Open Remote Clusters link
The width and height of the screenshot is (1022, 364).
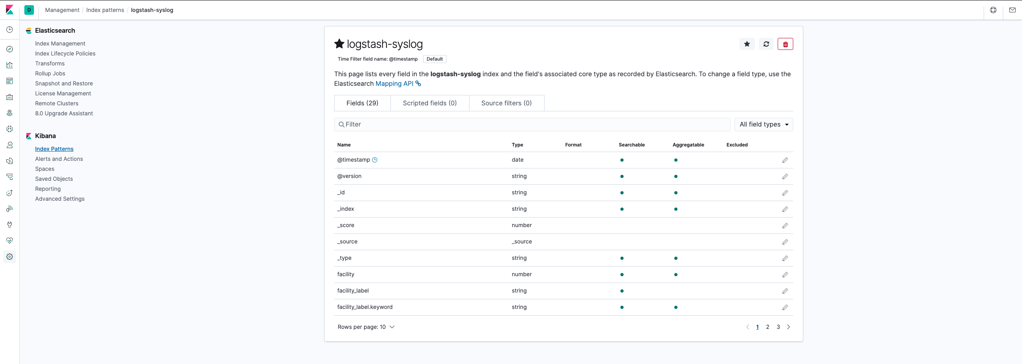[57, 103]
